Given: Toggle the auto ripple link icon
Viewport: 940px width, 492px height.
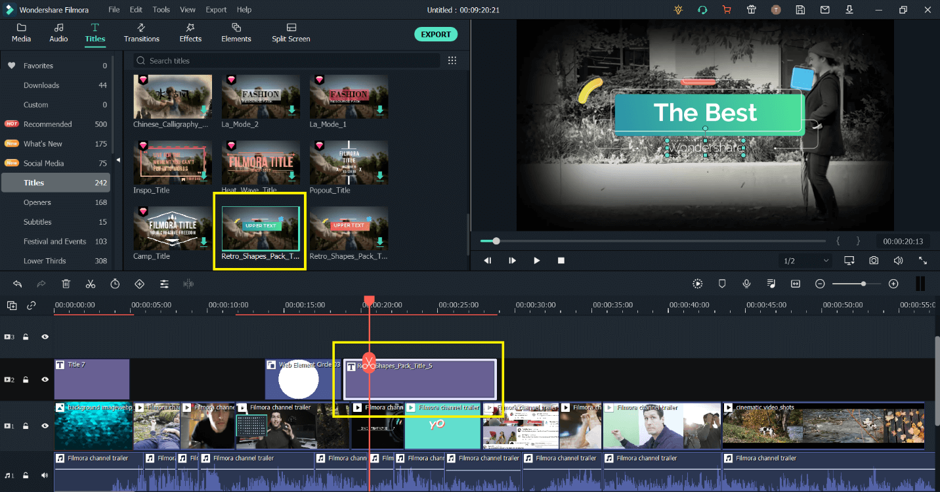Looking at the screenshot, I should 31,305.
